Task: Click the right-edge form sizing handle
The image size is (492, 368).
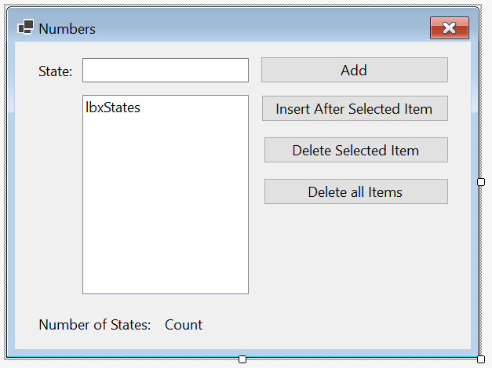Action: pyautogui.click(x=481, y=182)
